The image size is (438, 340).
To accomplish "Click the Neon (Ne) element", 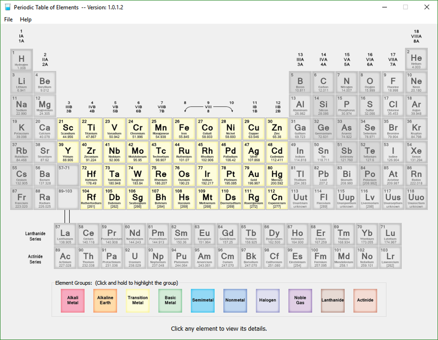I will [x=416, y=82].
